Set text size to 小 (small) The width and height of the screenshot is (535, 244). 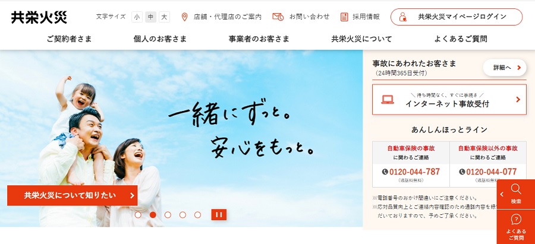137,17
